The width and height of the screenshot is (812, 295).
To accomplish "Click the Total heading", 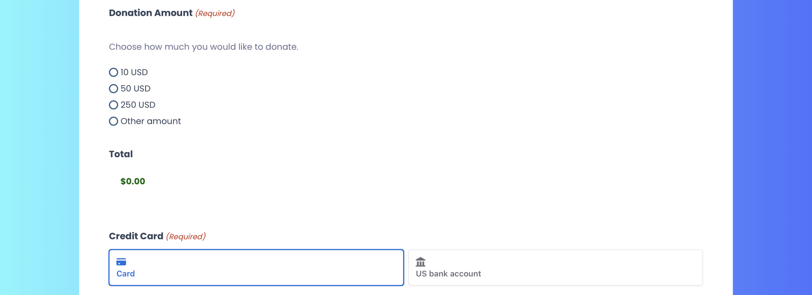I will pos(121,154).
